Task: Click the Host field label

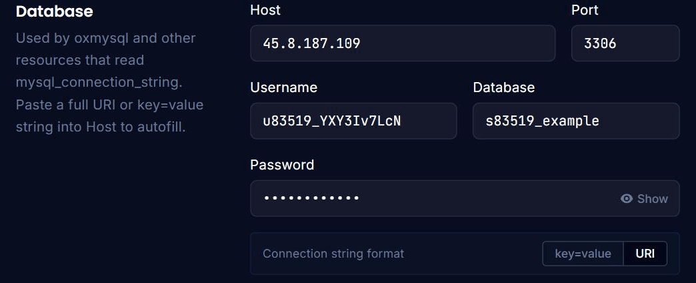Action: click(265, 10)
